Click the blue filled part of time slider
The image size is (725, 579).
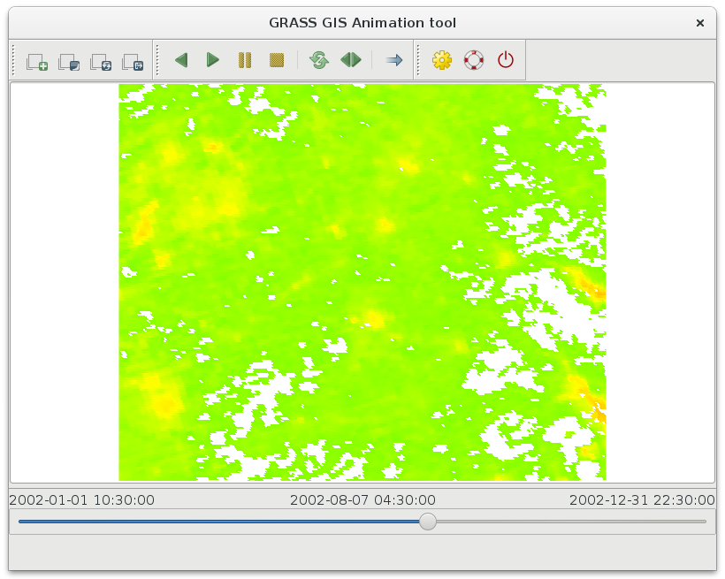click(x=218, y=522)
